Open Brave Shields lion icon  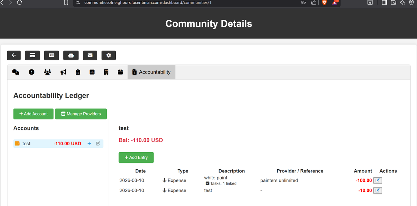(324, 2)
